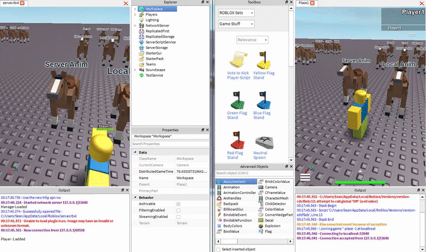Enable Select inserted object checkbox
The image size is (426, 252).
(218, 249)
